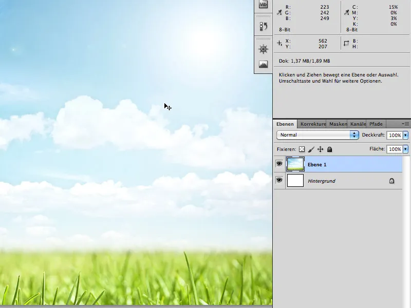The width and height of the screenshot is (411, 308).
Task: Switch to the Masken tab
Action: [x=338, y=124]
